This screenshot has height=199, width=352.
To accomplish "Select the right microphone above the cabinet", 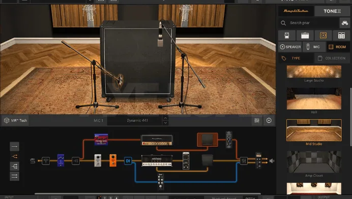I will [x=160, y=35].
